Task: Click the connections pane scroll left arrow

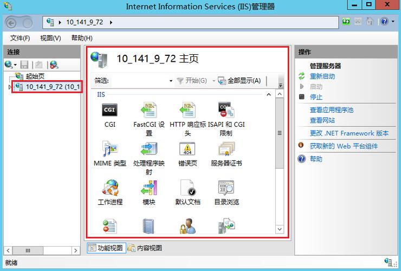Action: [x=8, y=250]
